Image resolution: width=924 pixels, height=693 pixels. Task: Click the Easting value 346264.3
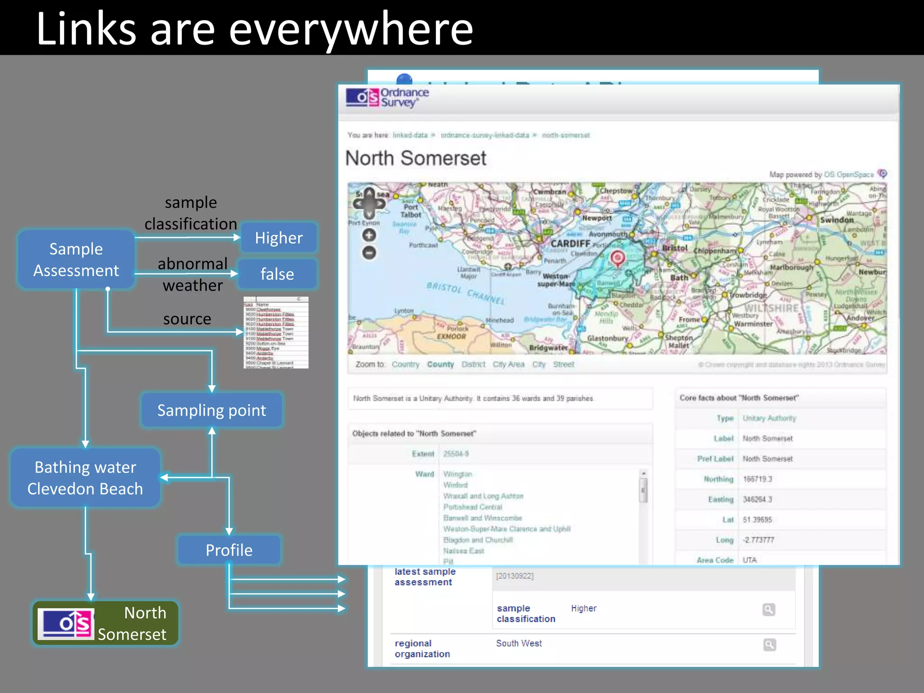(758, 499)
